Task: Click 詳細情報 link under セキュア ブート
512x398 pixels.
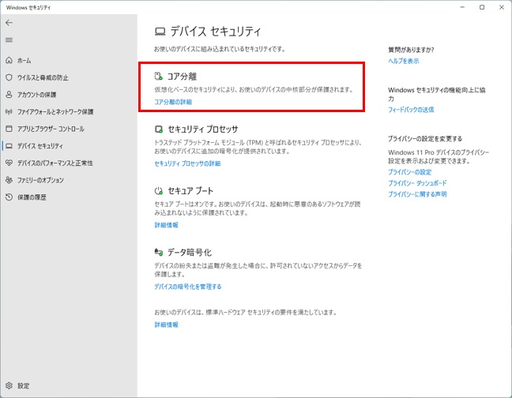Action: point(166,225)
